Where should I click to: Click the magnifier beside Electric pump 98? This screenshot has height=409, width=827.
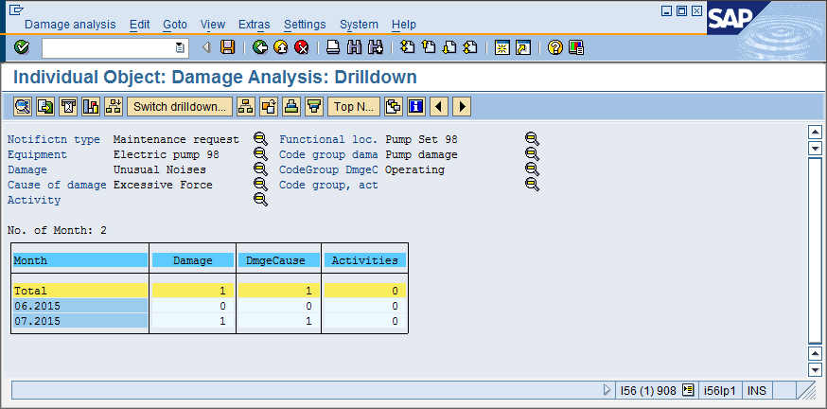point(260,154)
